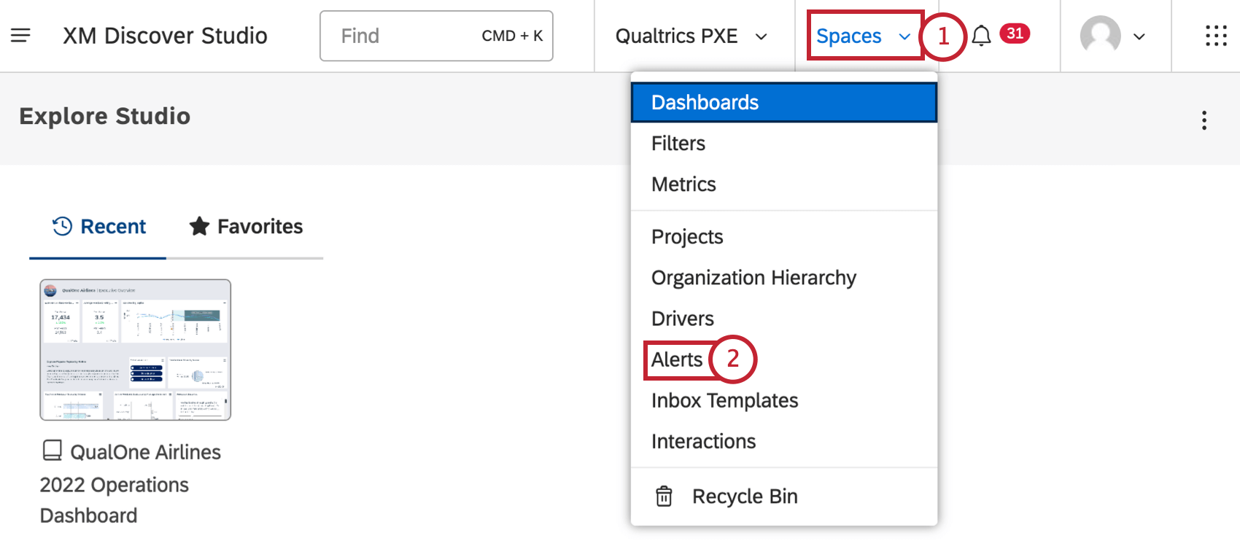The height and width of the screenshot is (541, 1240).
Task: Choose Alerts in the Spaces menu
Action: (x=677, y=359)
